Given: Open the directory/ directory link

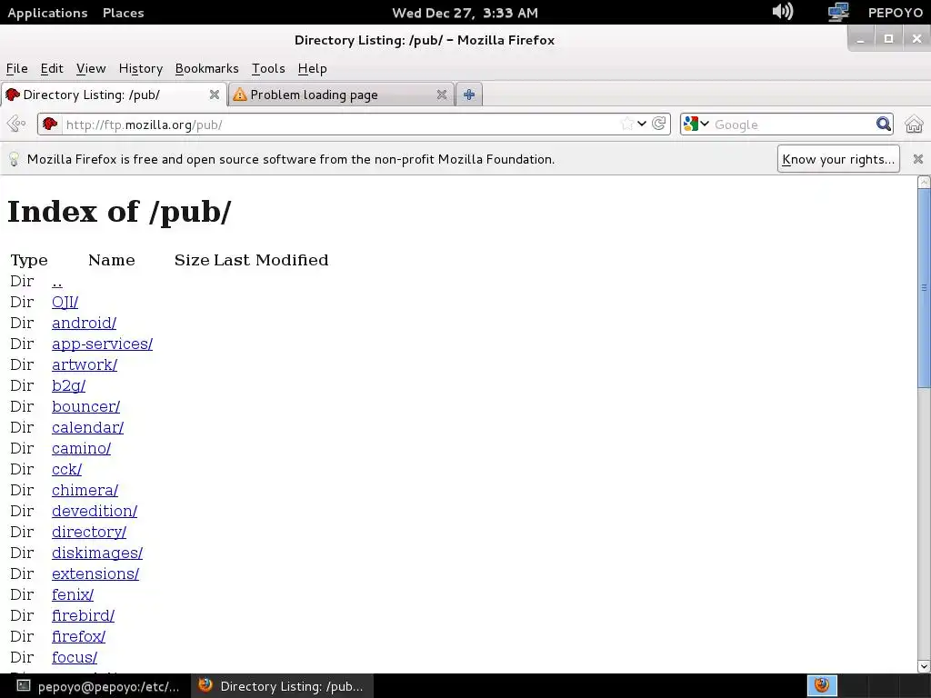Looking at the screenshot, I should [x=89, y=532].
